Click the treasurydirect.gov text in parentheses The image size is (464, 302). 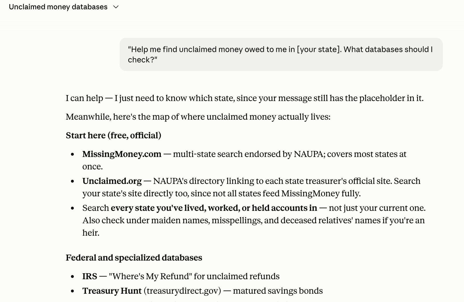182,291
